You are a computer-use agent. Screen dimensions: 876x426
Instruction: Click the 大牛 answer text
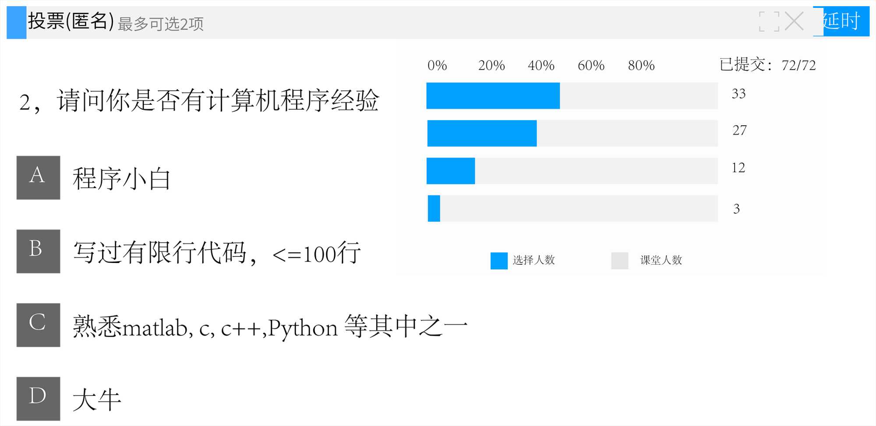click(97, 400)
